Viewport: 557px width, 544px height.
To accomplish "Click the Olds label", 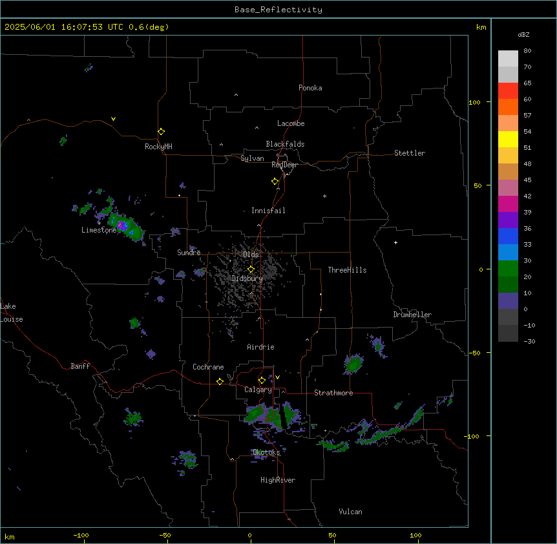I will (x=251, y=255).
